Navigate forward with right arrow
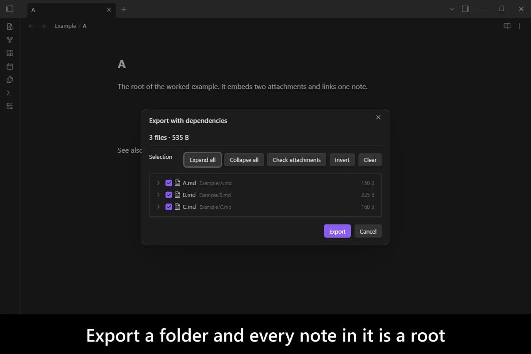Screen dimensions: 531x354 coord(43,26)
